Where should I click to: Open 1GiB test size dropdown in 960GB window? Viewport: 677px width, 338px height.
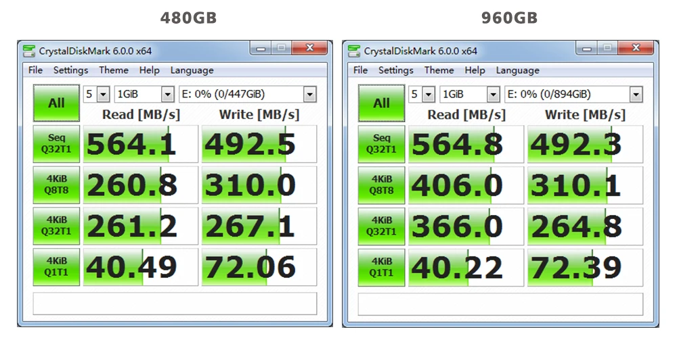tap(470, 94)
